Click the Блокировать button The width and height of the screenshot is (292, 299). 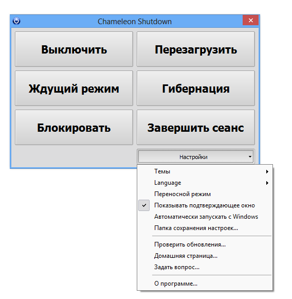[x=74, y=128]
